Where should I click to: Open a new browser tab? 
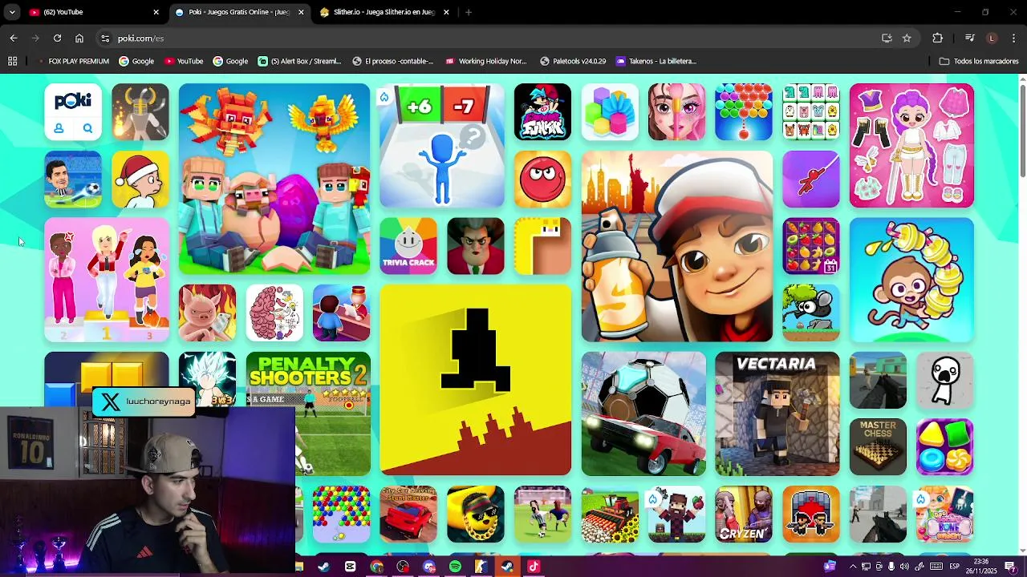pos(469,12)
